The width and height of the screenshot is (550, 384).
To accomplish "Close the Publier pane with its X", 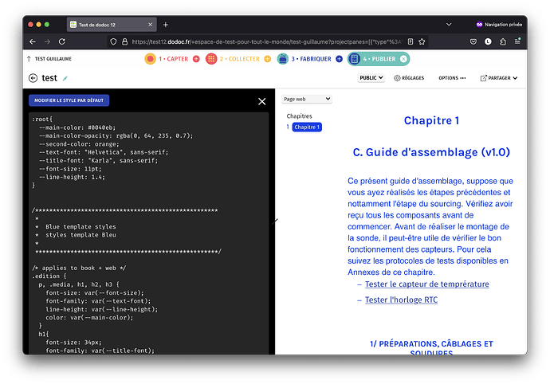I will [403, 59].
